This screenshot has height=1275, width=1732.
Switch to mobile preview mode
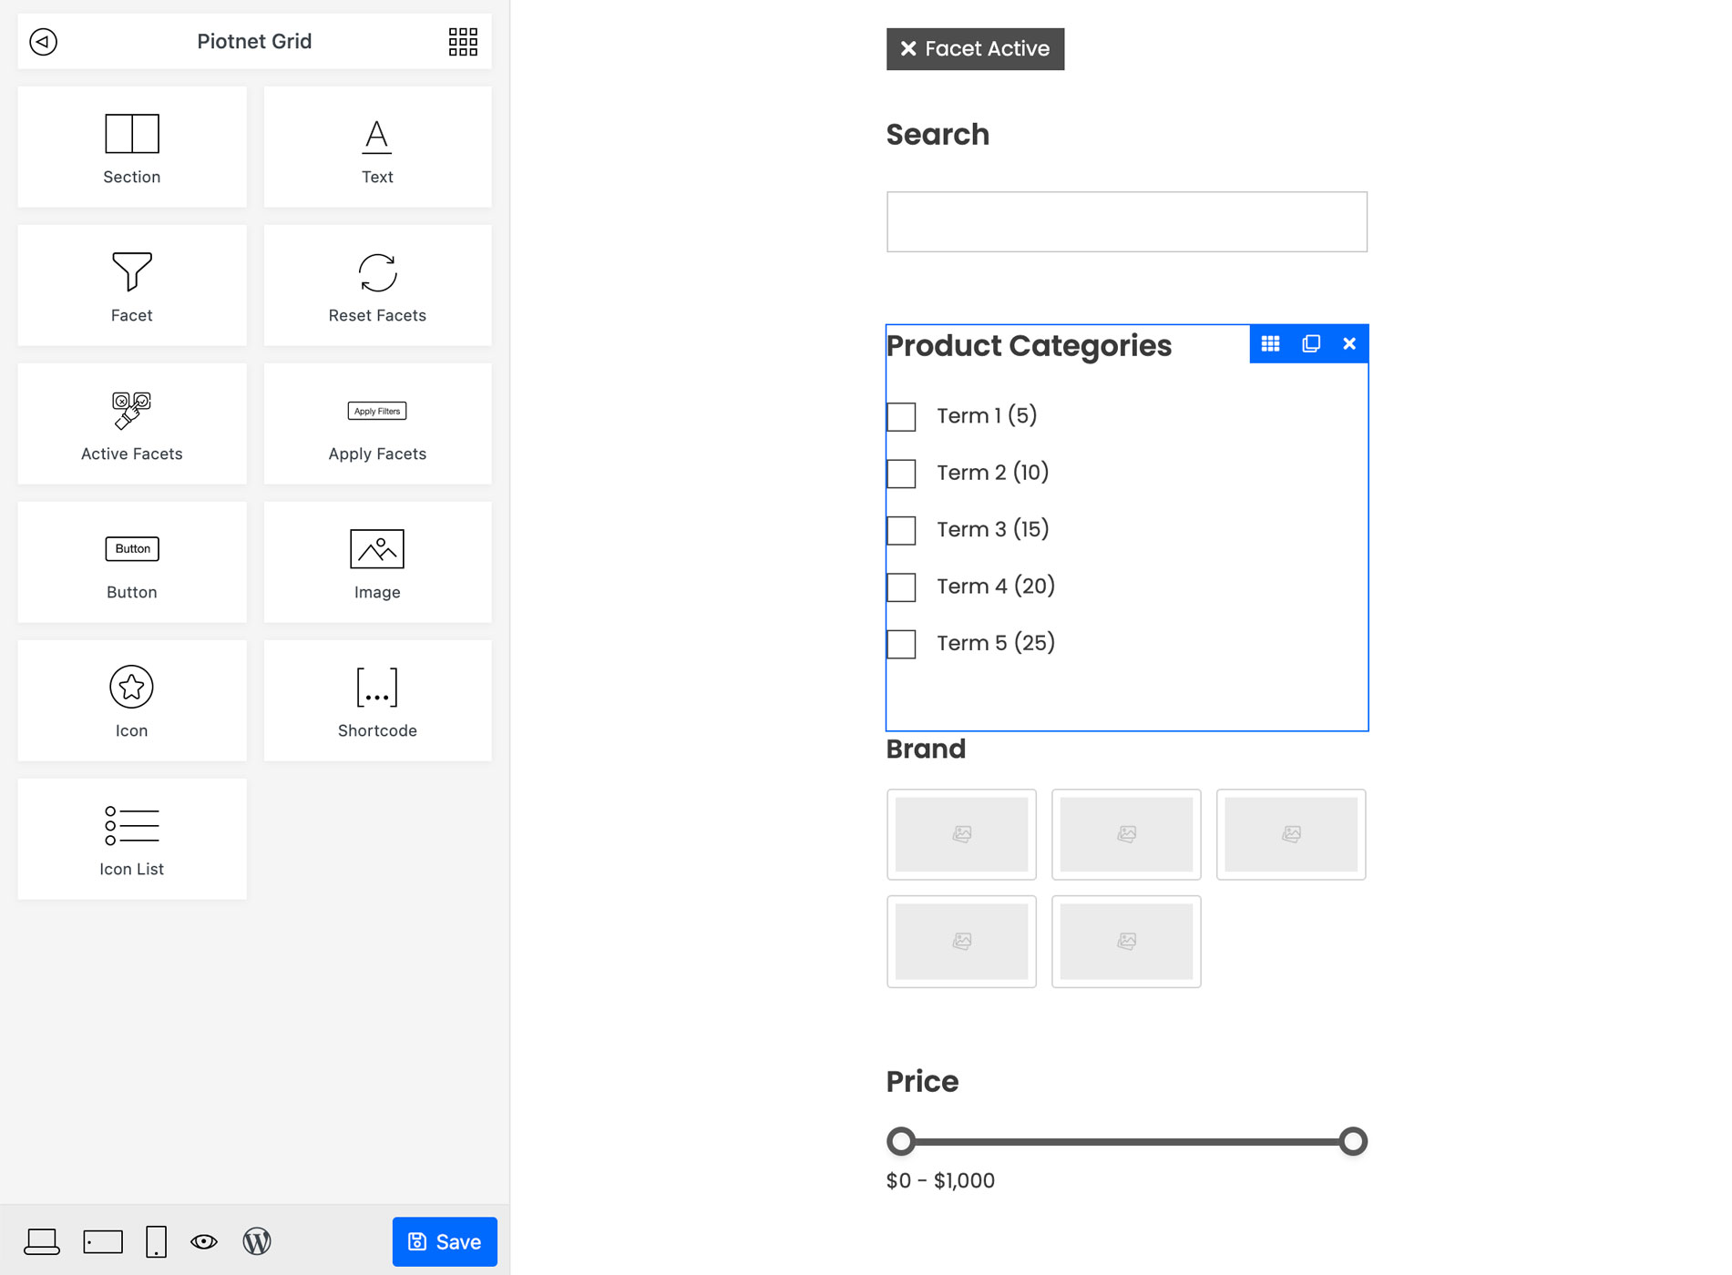pos(155,1241)
